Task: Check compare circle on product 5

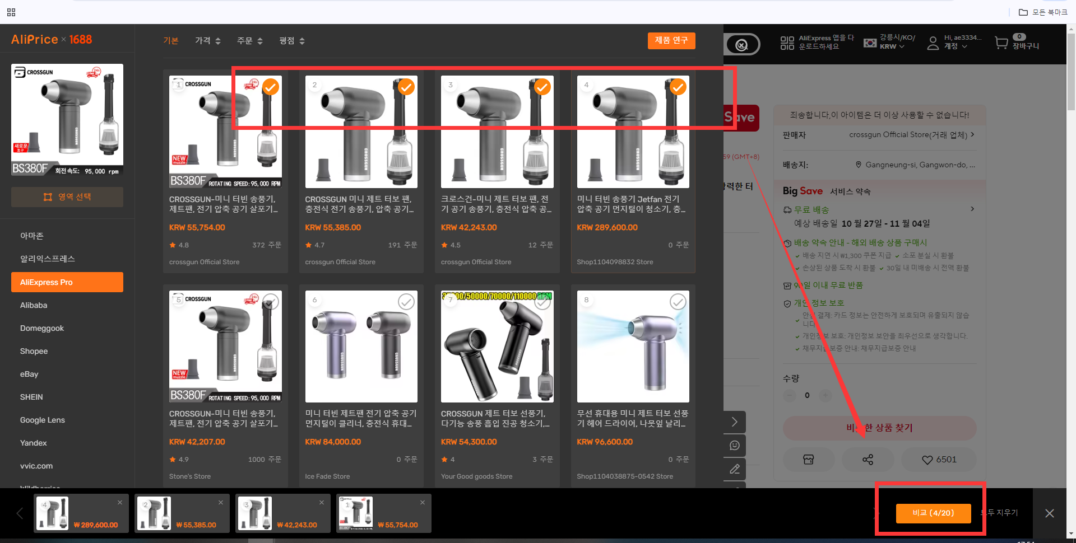Action: 271,302
